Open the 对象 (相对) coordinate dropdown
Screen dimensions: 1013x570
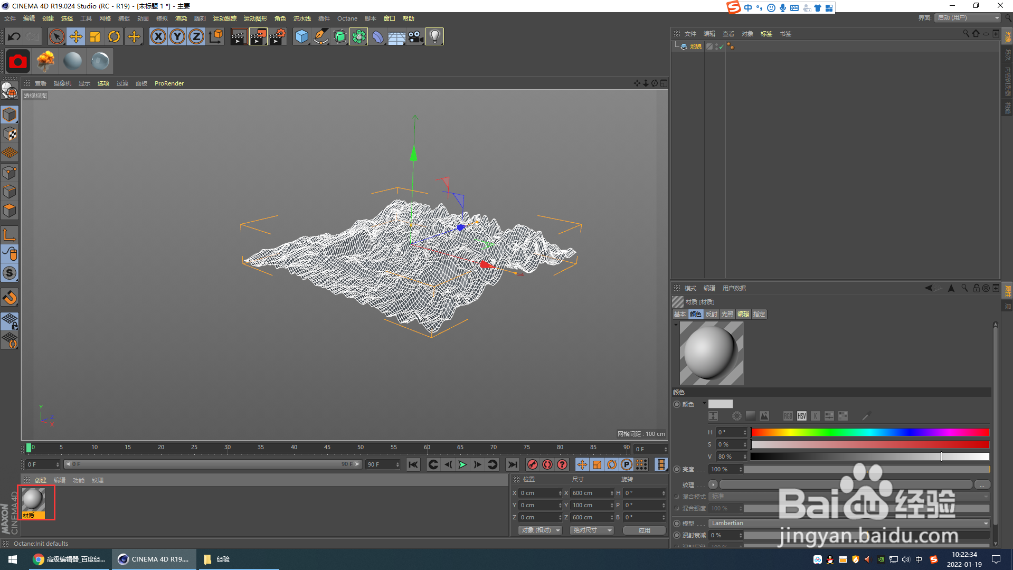(x=541, y=530)
